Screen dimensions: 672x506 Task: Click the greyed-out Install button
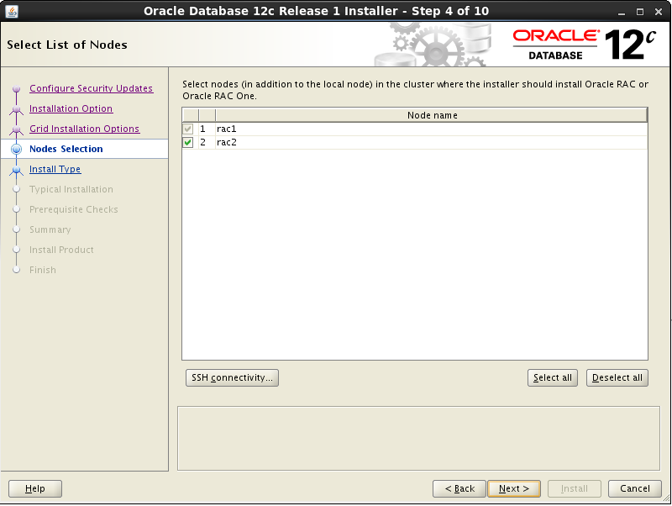[x=575, y=489]
